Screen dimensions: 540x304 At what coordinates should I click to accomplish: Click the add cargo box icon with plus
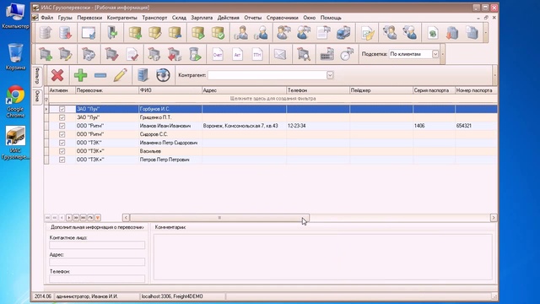[135, 33]
